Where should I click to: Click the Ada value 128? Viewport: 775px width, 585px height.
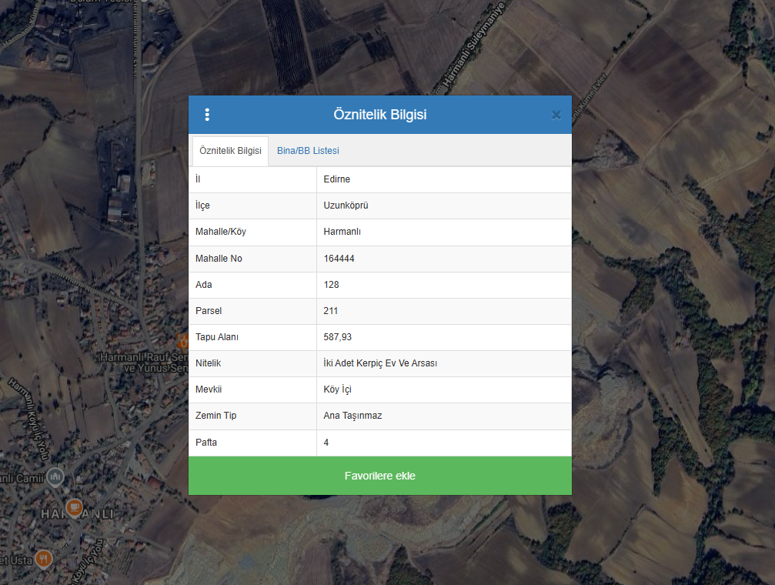332,285
